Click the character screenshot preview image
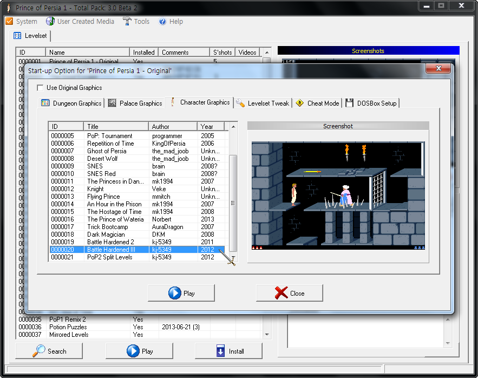This screenshot has height=378, width=478. pos(338,195)
